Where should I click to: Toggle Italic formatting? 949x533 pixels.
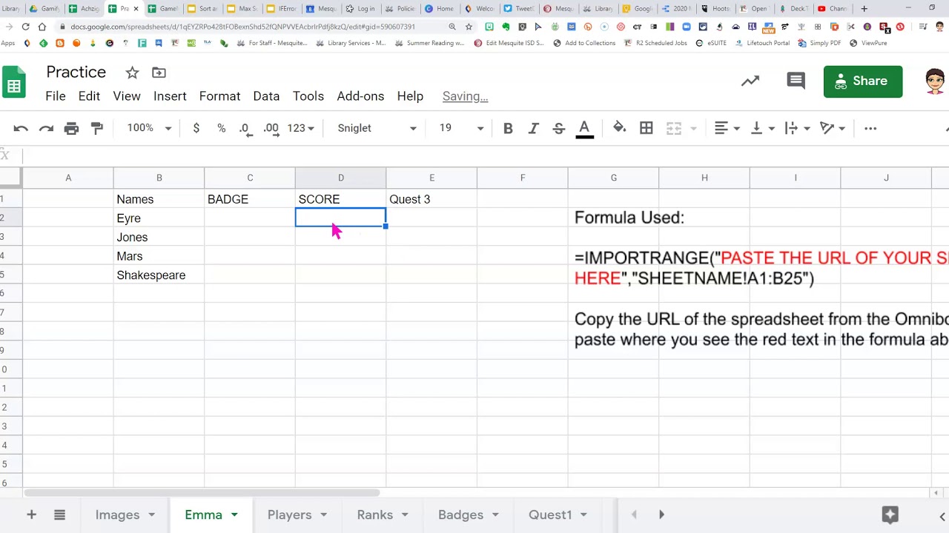click(533, 128)
